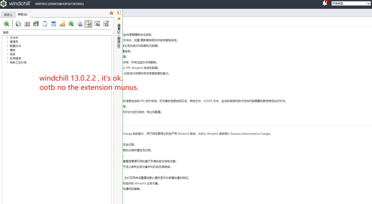The height and width of the screenshot is (204, 372).
Task: Click the line ending '进行启动、停止和配置。'
Action: point(142,112)
